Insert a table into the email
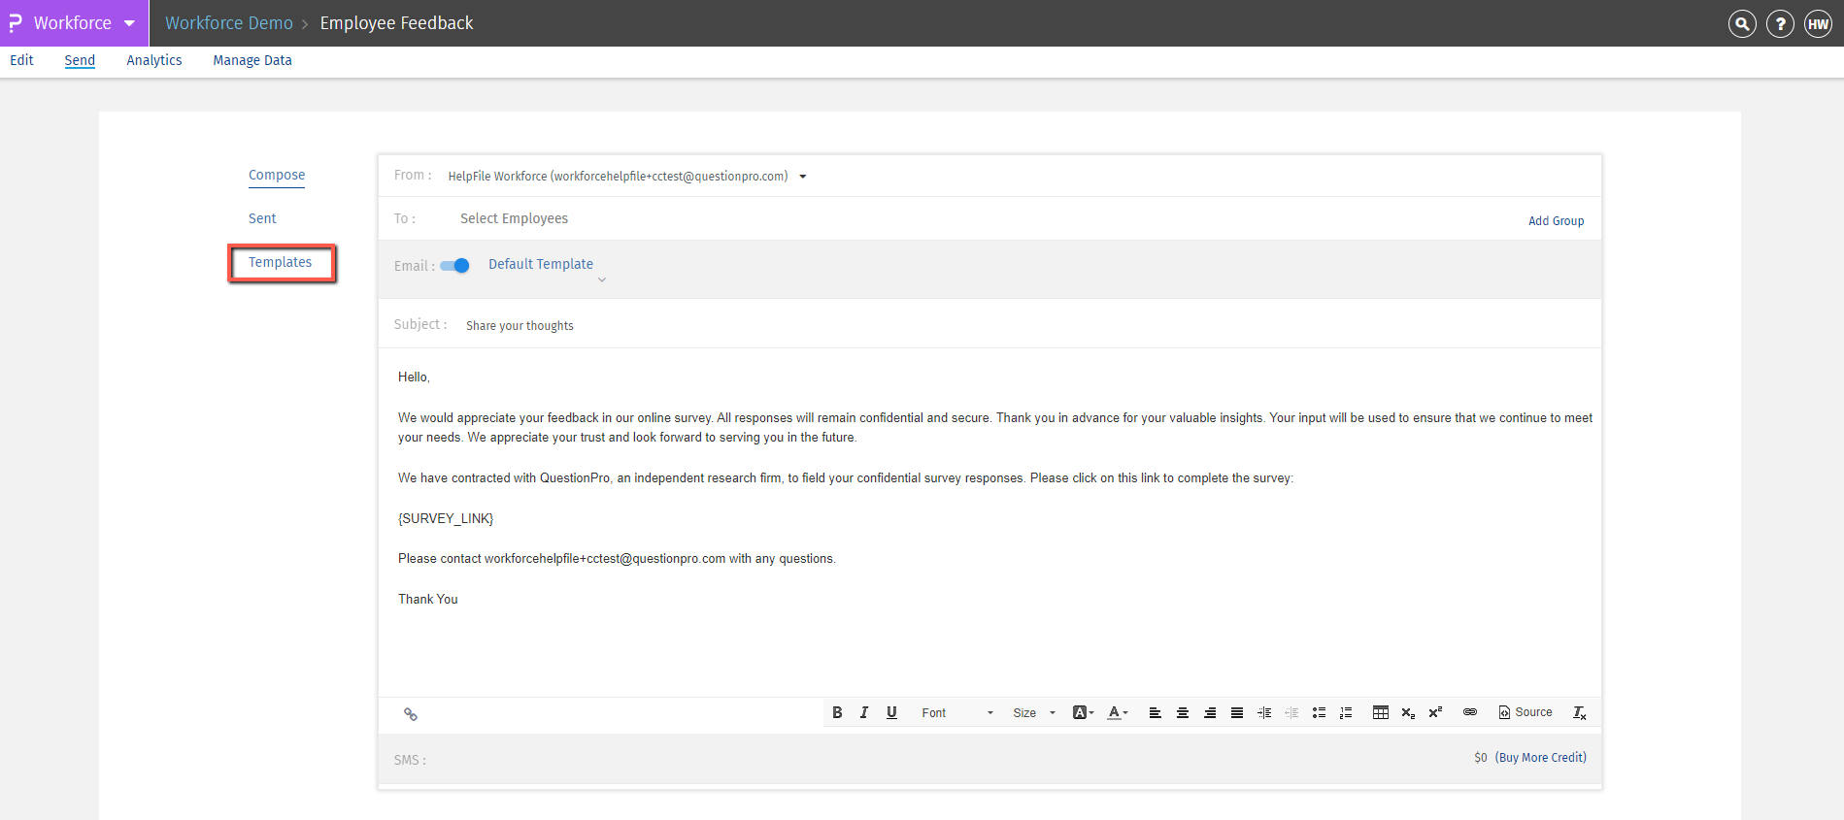This screenshot has width=1844, height=820. tap(1380, 712)
